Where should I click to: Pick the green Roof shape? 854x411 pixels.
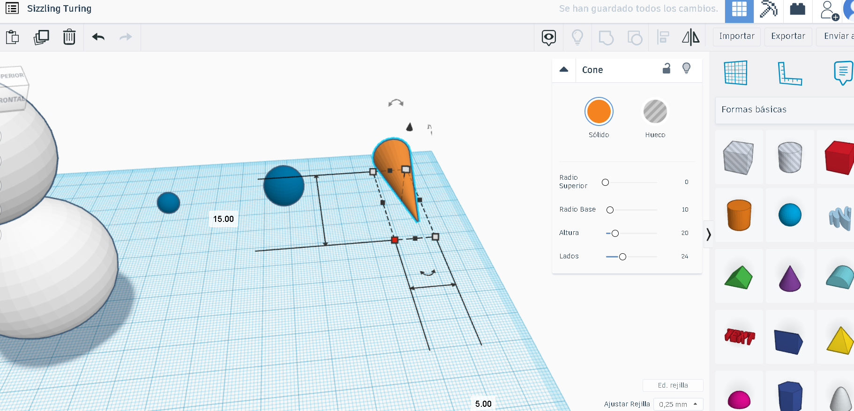pos(739,277)
